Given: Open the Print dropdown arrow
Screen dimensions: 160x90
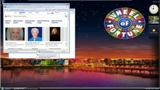Looking at the screenshot, I should click(x=55, y=9).
